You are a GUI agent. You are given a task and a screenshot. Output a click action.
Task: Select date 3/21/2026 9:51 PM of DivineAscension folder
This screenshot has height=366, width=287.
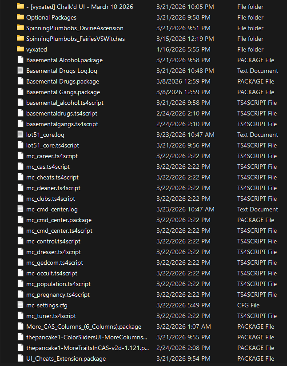183,28
